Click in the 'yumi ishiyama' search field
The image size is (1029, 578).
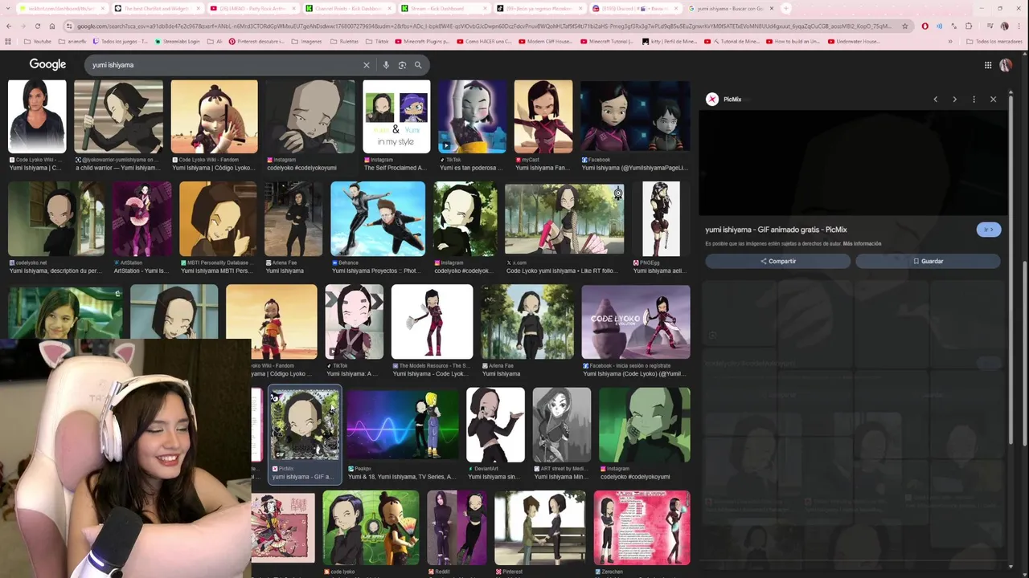[x=225, y=65]
